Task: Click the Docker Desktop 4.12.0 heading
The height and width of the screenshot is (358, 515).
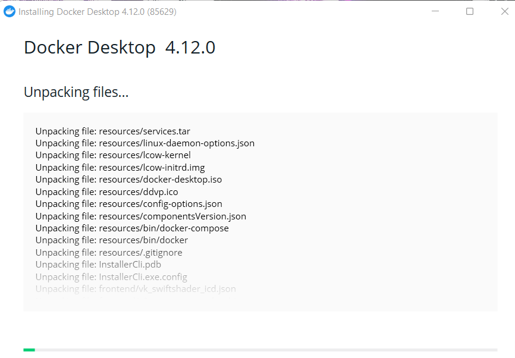Action: point(120,48)
